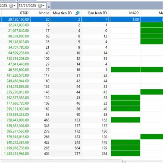Click the Ban lenh TO value 88
This screenshot has height=163, width=163.
coord(105,115)
